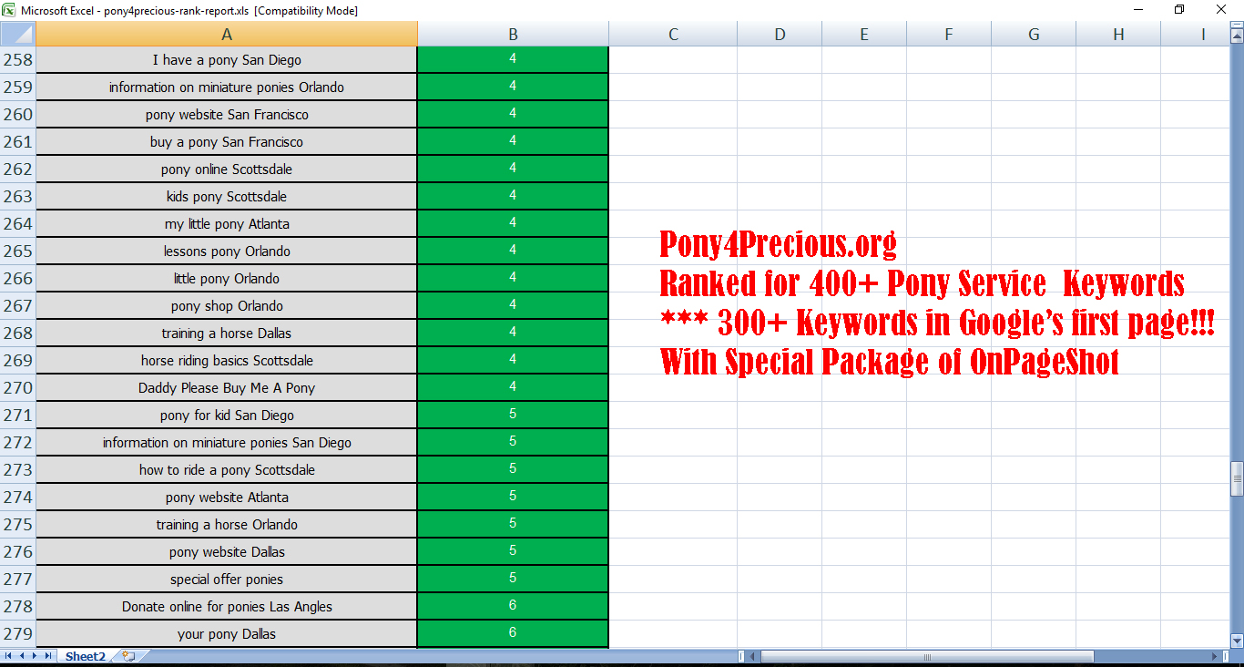
Task: Select cell 'little pony Orlando'
Action: [227, 279]
